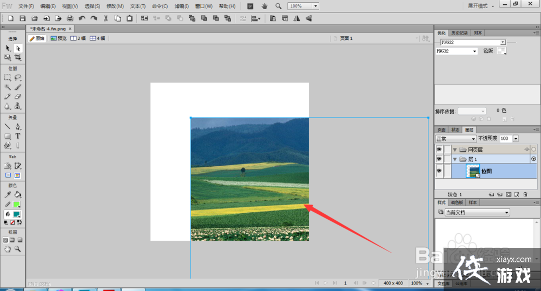Screen dimensions: 541x291
Task: Click the 4 幅 four-up view button
Action: [98, 38]
